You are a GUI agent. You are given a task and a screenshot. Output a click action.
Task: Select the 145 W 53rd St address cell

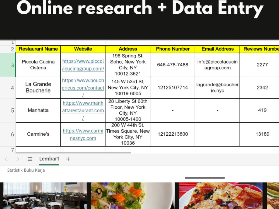[x=128, y=88]
